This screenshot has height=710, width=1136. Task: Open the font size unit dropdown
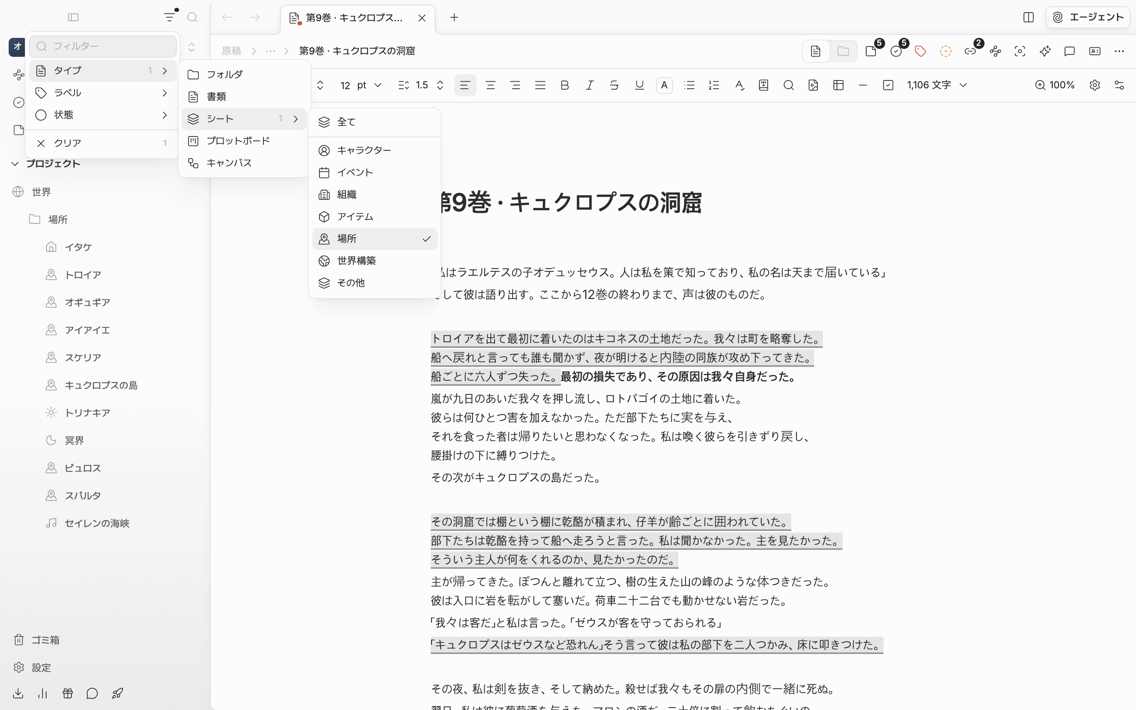click(370, 85)
